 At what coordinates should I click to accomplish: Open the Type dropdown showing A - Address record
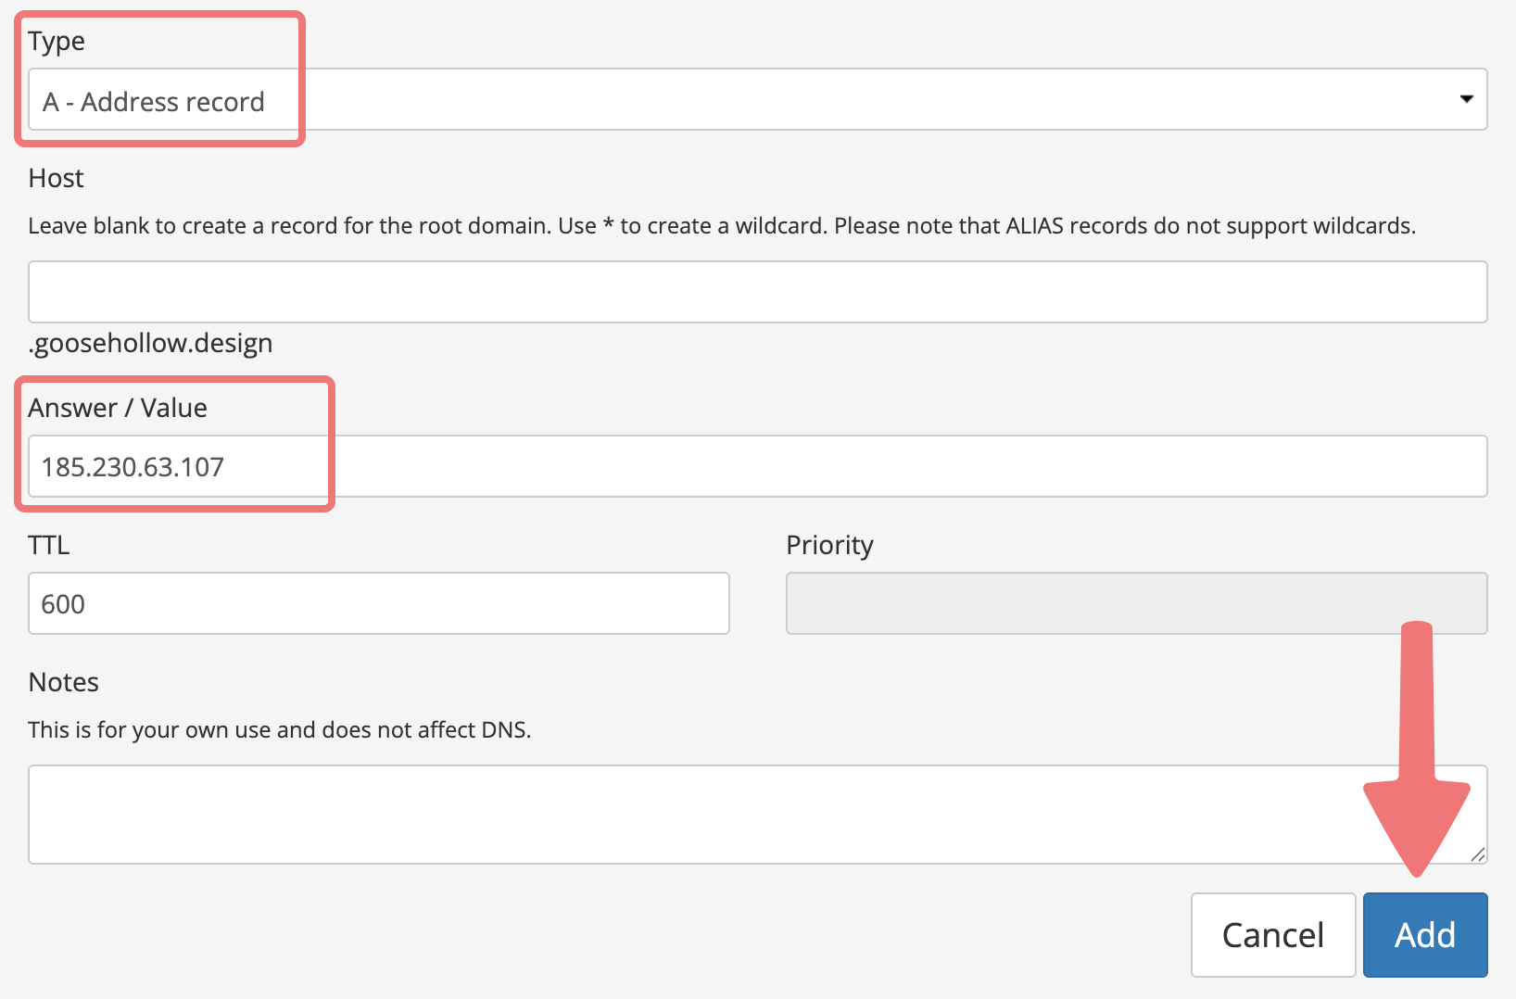coord(757,99)
